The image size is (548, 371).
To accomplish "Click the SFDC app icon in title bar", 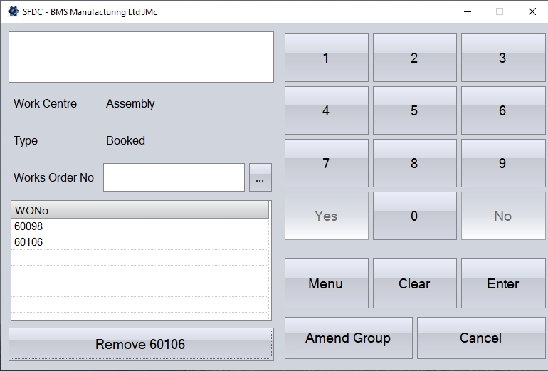I will (x=13, y=11).
